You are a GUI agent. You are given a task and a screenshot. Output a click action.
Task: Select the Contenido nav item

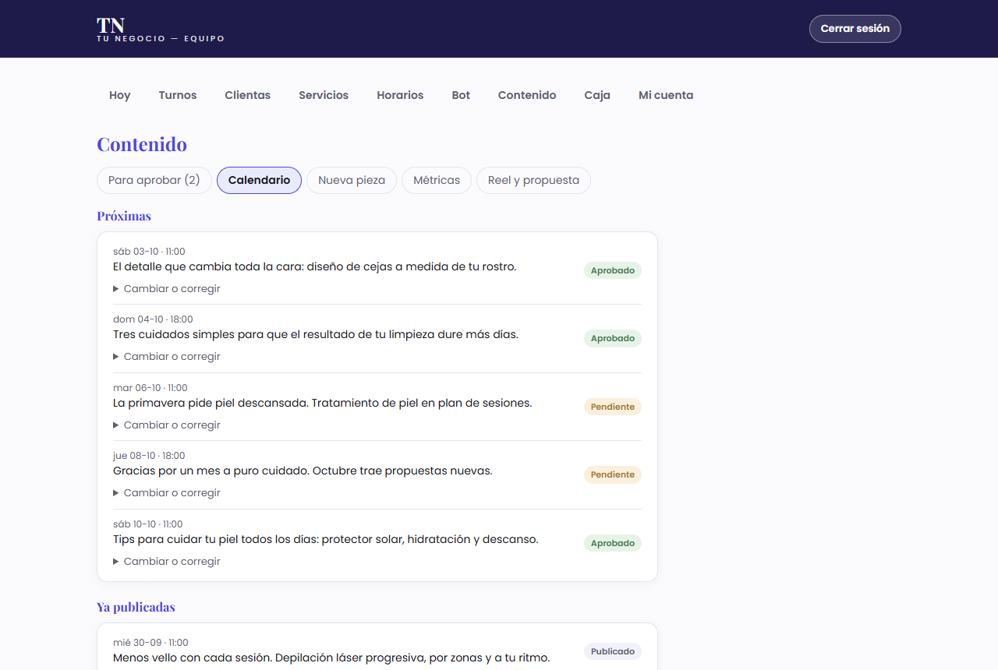point(527,95)
